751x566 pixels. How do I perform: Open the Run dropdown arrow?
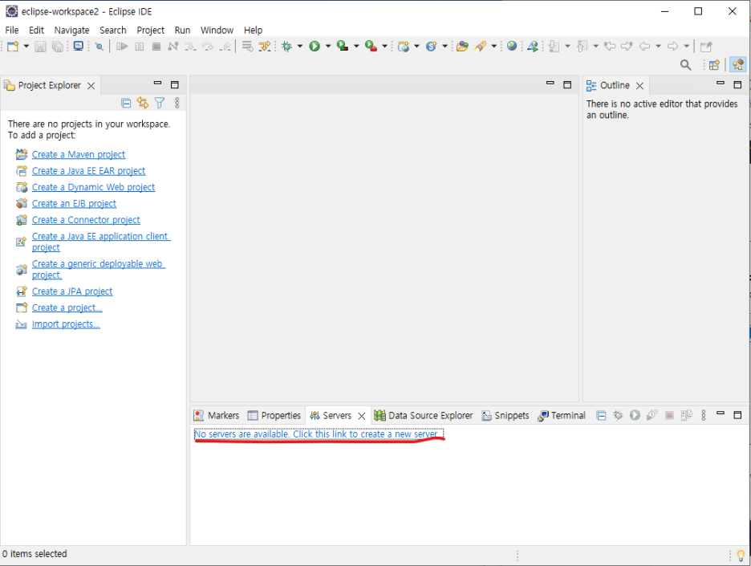point(328,47)
